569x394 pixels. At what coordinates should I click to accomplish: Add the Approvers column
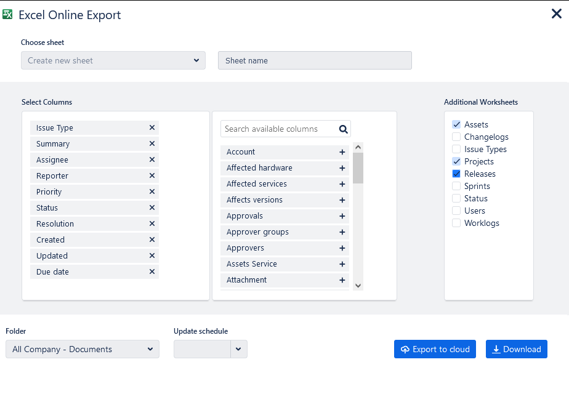[x=342, y=248]
